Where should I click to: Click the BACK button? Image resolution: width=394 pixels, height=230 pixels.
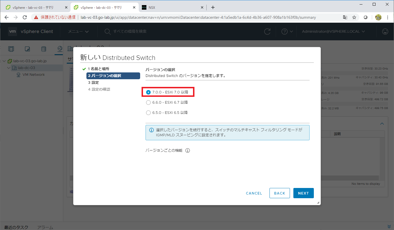(279, 193)
